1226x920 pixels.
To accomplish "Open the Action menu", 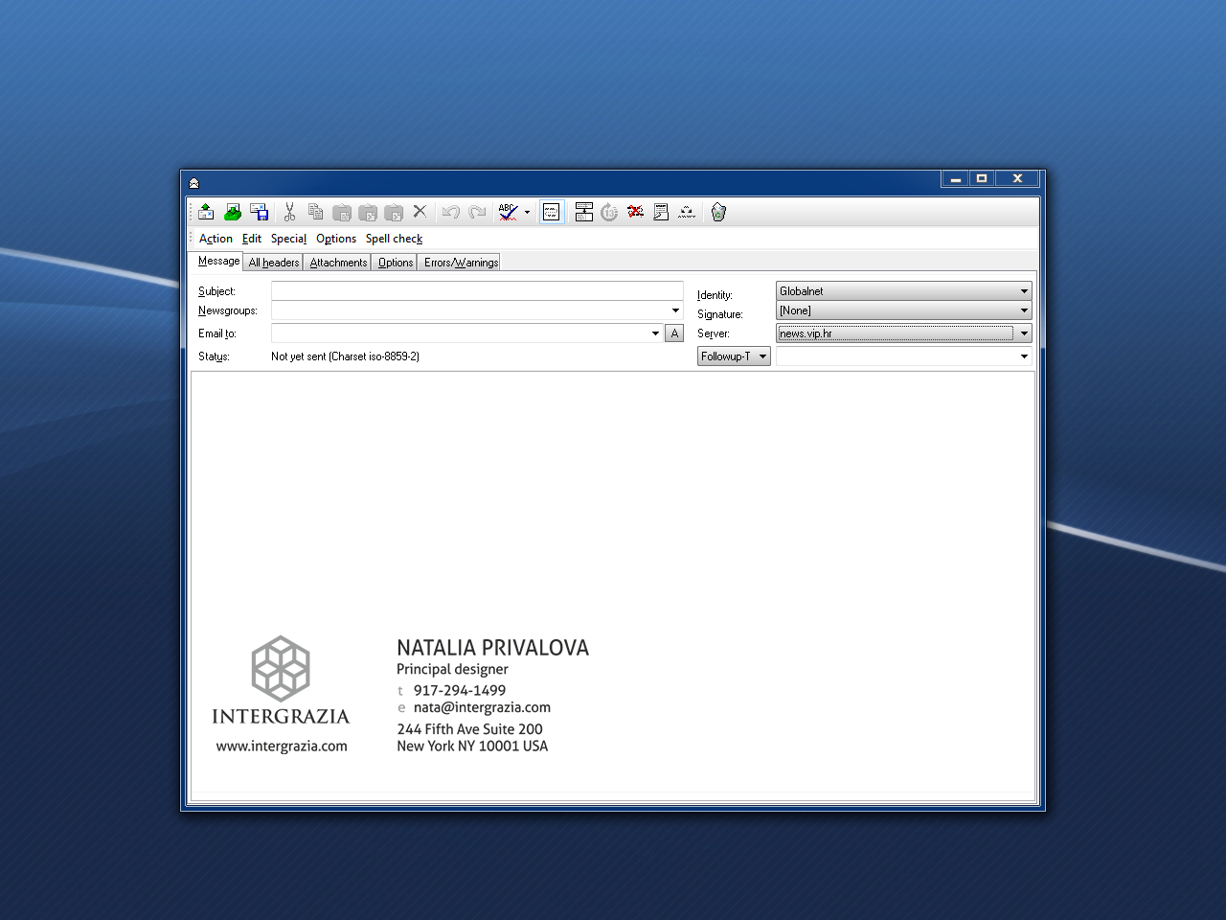I will pyautogui.click(x=216, y=239).
